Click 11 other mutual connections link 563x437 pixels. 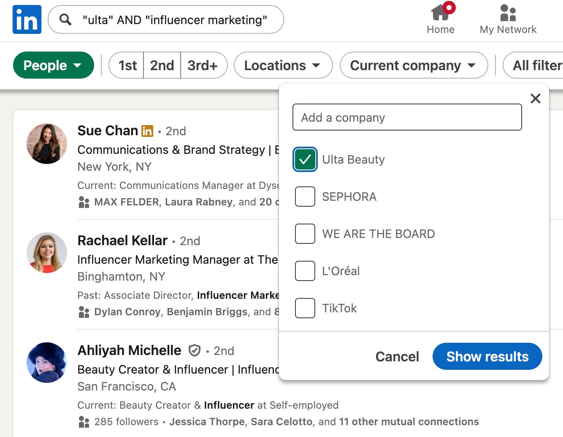coord(409,422)
